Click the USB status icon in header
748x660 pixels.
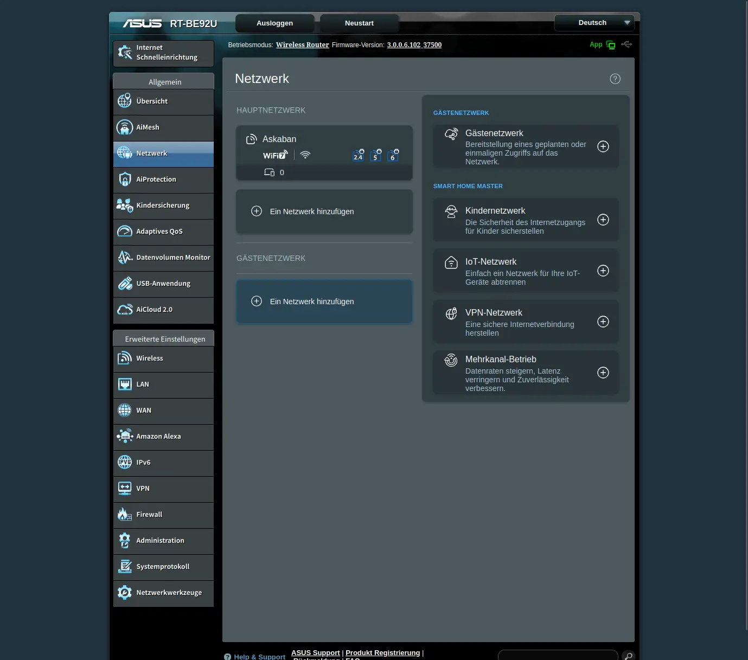coord(626,44)
